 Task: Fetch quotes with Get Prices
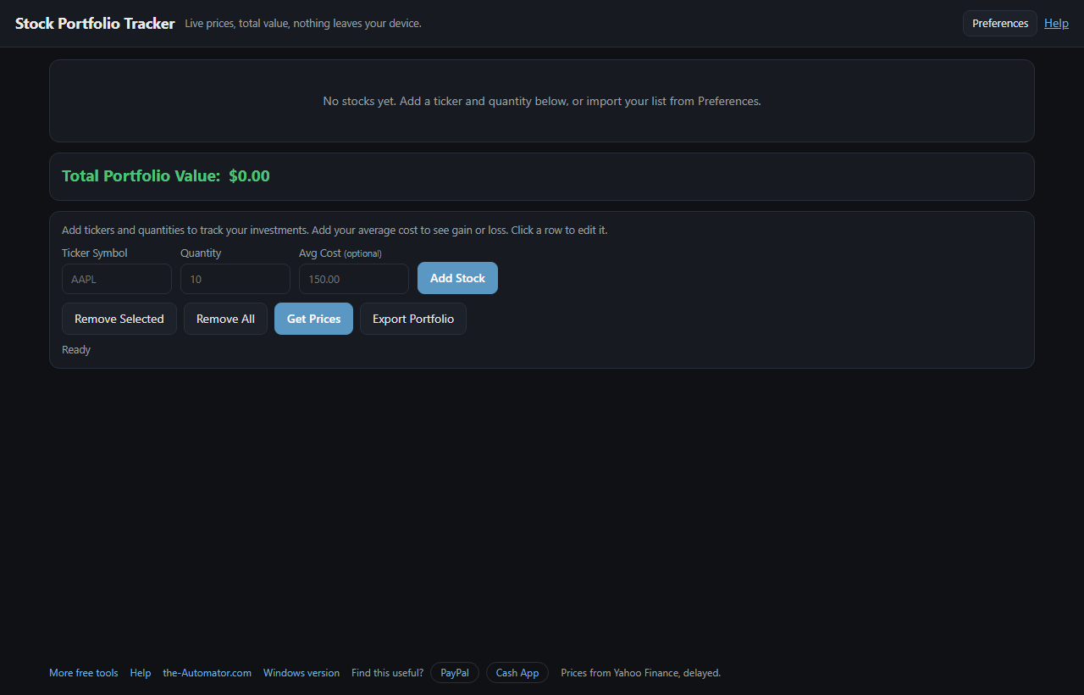[x=313, y=319]
